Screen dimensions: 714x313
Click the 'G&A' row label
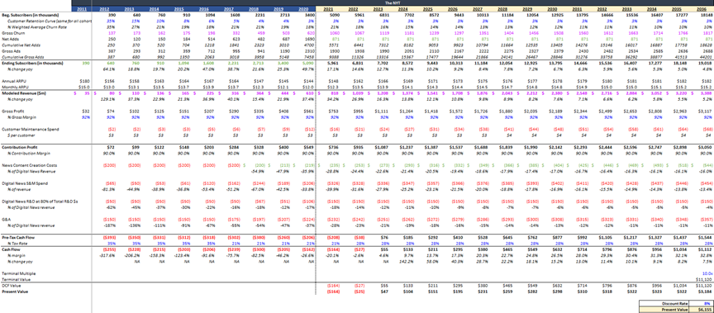tap(5, 221)
